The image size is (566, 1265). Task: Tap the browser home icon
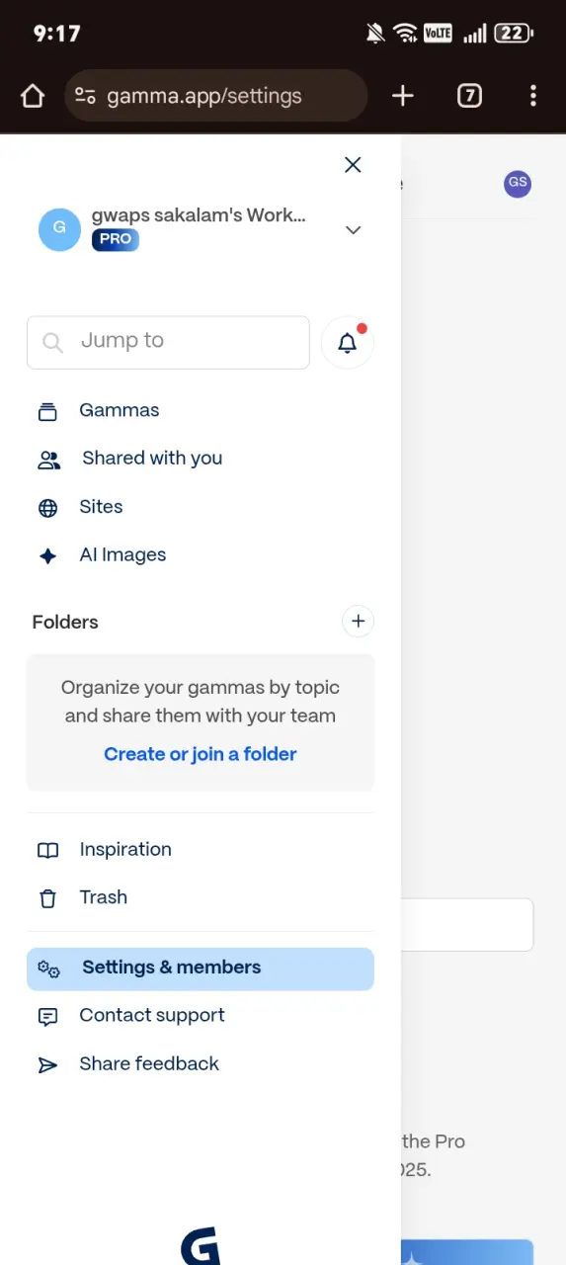click(x=33, y=96)
